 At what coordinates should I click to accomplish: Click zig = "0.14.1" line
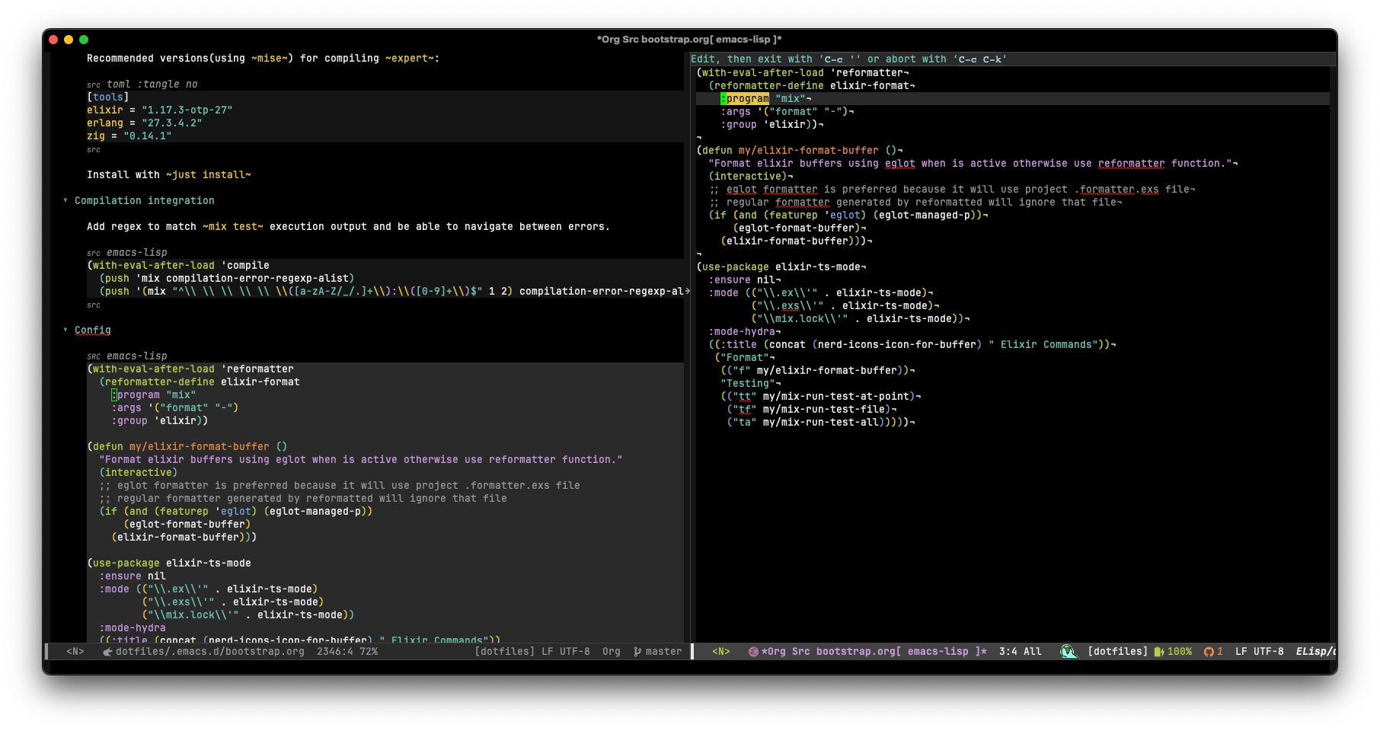[129, 136]
